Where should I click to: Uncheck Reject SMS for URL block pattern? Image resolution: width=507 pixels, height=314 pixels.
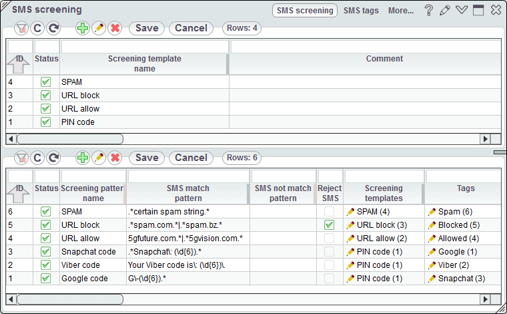(x=329, y=224)
